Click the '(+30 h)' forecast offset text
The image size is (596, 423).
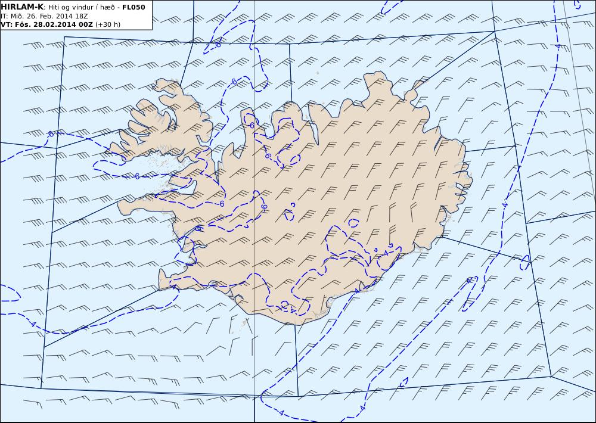pyautogui.click(x=108, y=24)
